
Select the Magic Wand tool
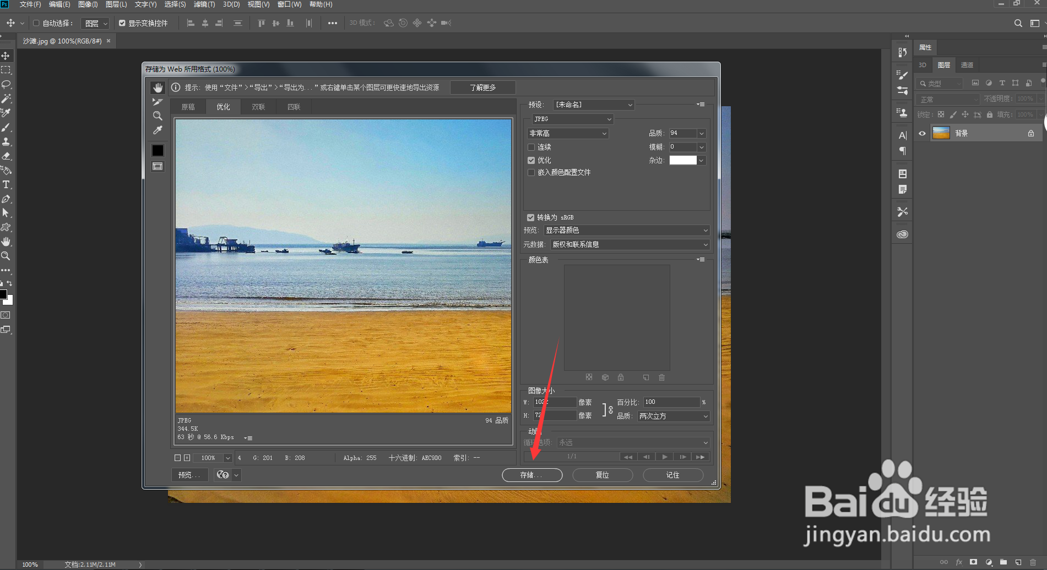tap(6, 98)
